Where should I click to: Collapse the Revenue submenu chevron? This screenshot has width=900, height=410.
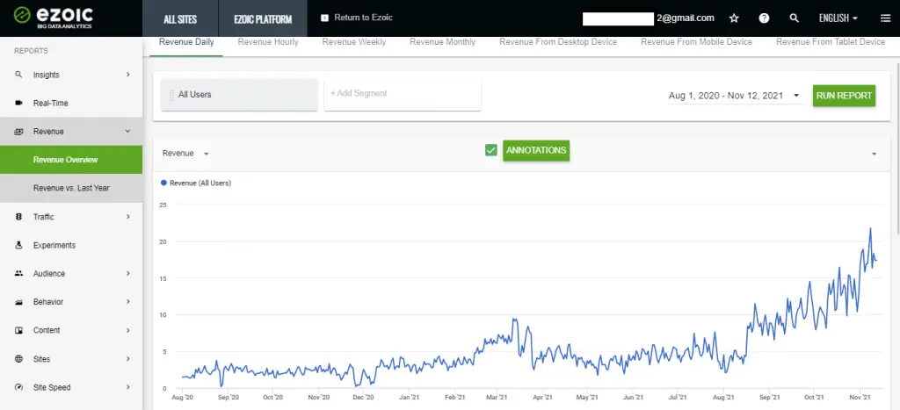coord(128,132)
